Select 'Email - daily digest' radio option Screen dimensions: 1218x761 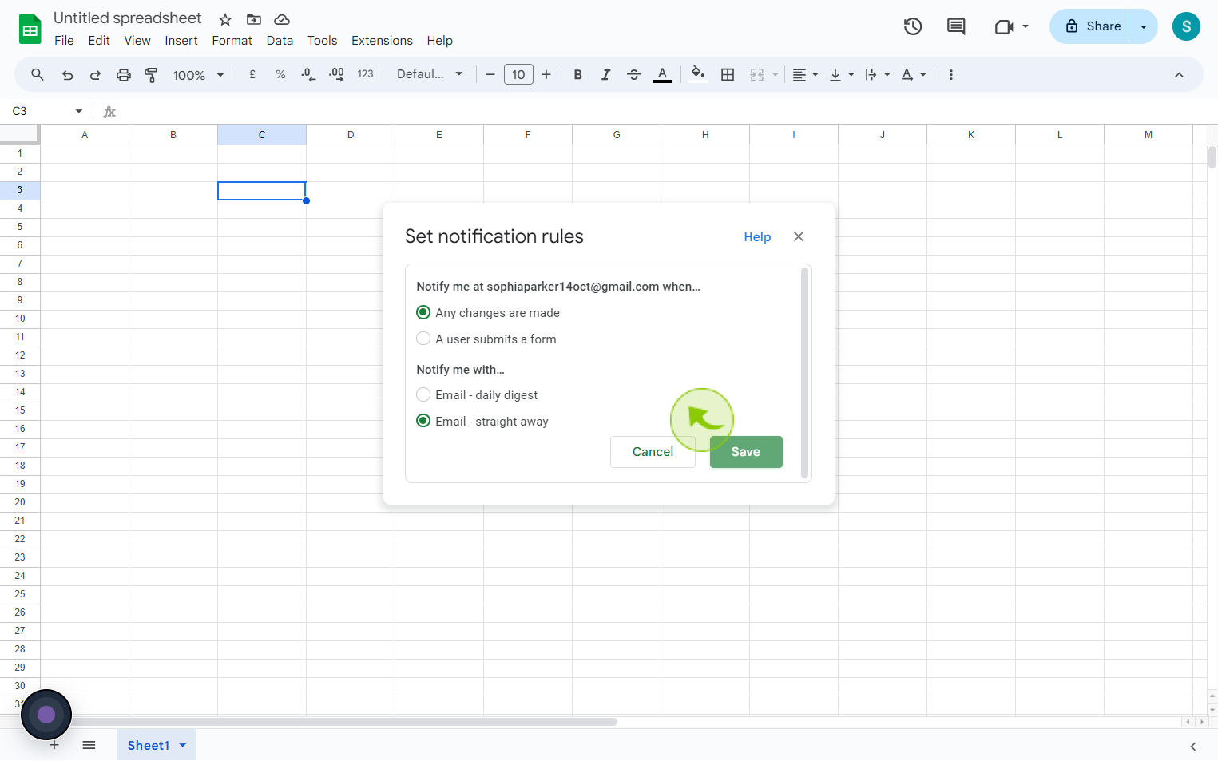pos(423,394)
